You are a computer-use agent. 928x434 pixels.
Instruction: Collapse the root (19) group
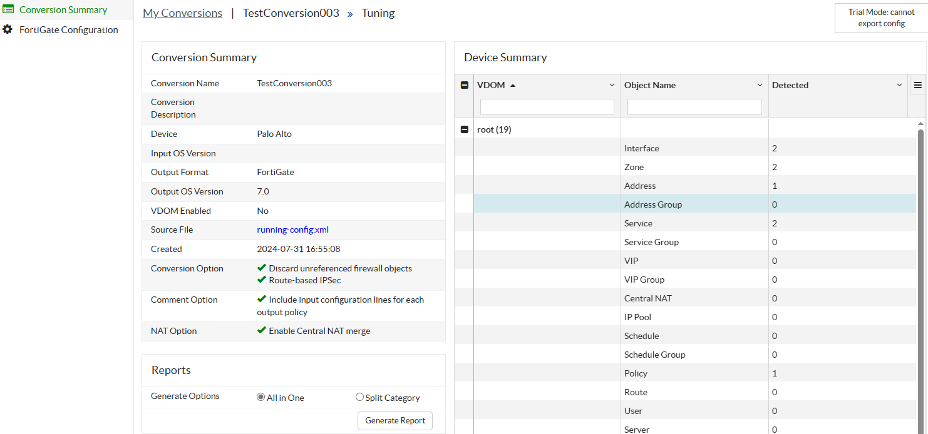pyautogui.click(x=465, y=129)
